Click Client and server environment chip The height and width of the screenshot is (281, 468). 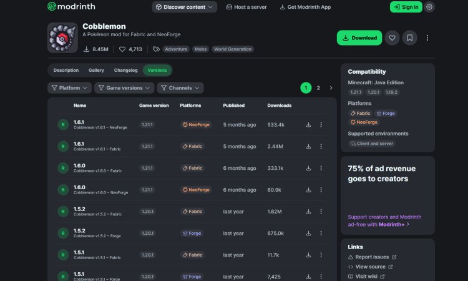[x=372, y=144]
